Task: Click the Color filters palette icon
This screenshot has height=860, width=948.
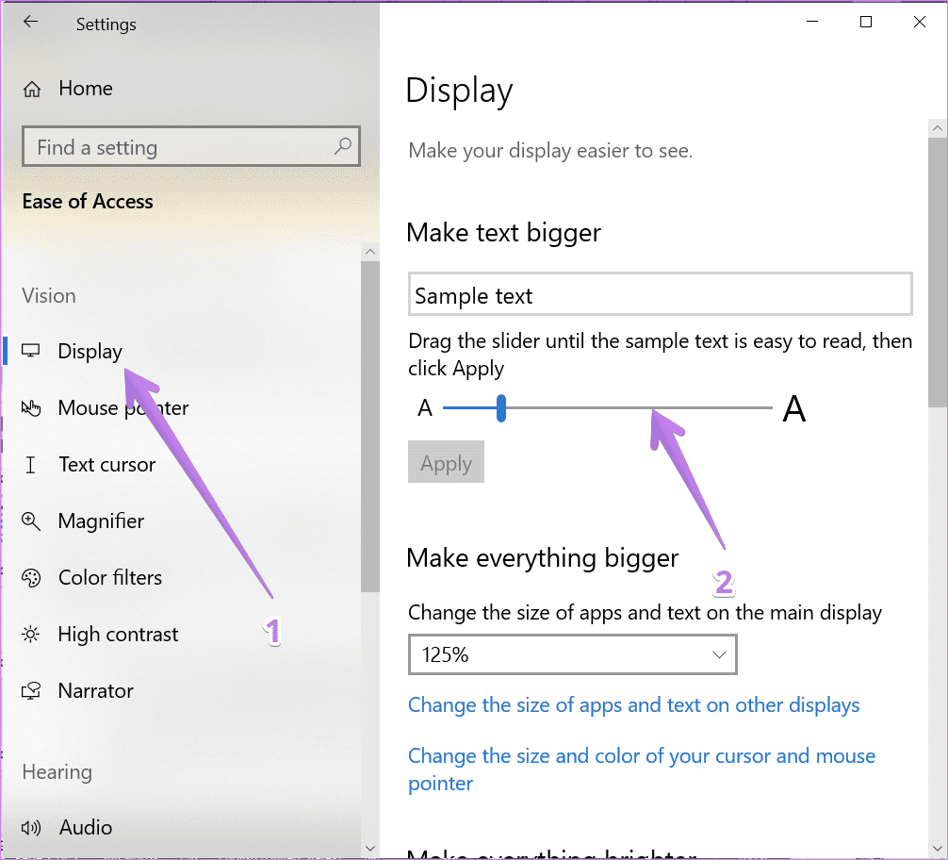Action: pos(31,578)
